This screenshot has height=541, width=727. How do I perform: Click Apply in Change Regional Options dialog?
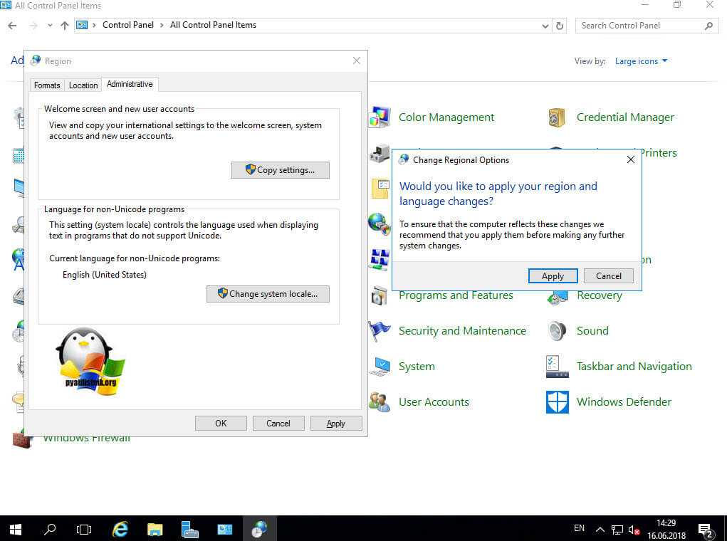tap(553, 276)
